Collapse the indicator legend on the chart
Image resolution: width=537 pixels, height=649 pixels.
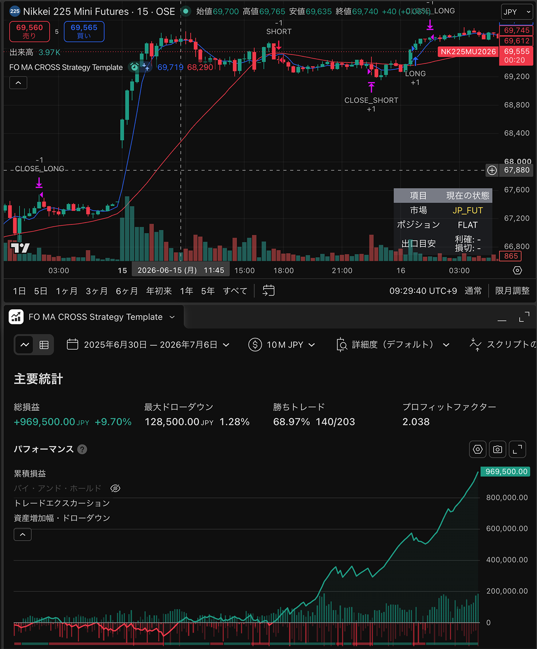18,83
